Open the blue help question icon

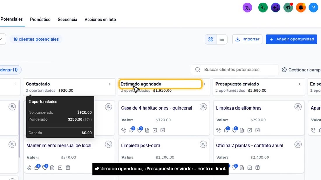click(x=313, y=8)
